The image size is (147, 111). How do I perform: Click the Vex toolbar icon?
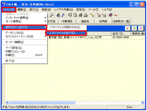click(116, 15)
